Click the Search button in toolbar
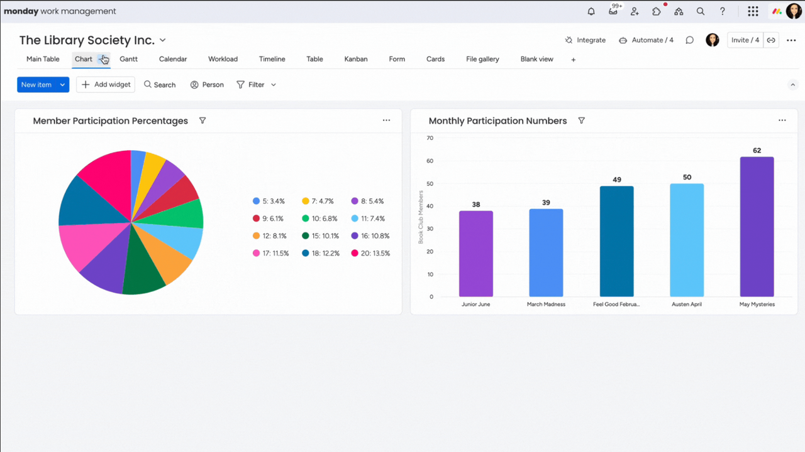The image size is (805, 452). point(160,85)
